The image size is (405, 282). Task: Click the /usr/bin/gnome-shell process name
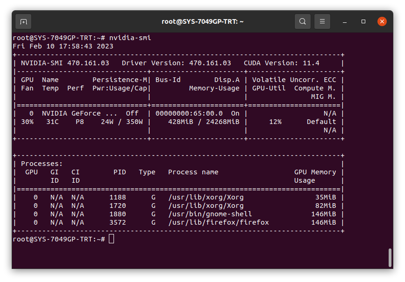click(210, 214)
